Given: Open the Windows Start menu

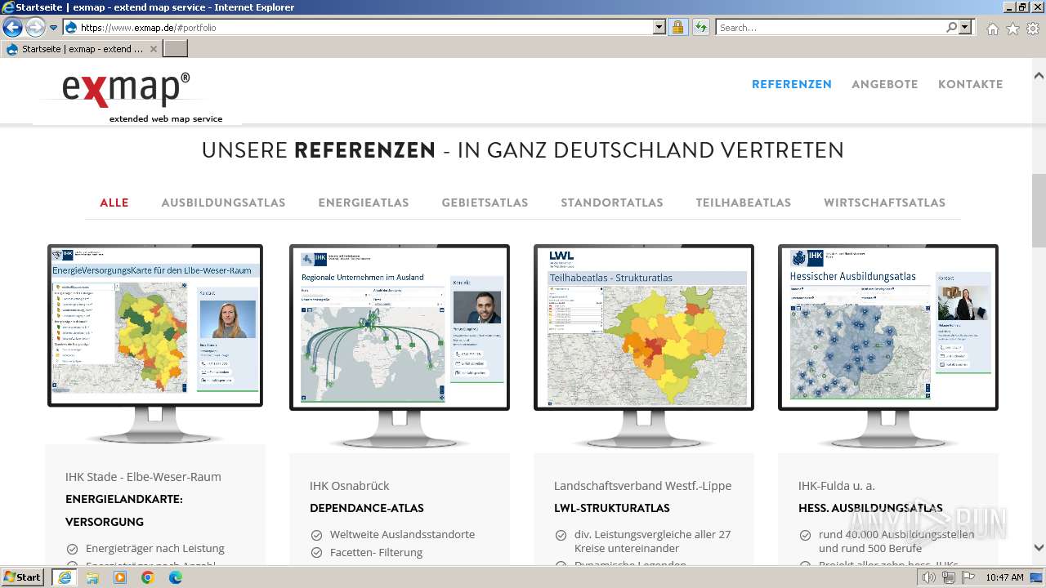Looking at the screenshot, I should 23,577.
